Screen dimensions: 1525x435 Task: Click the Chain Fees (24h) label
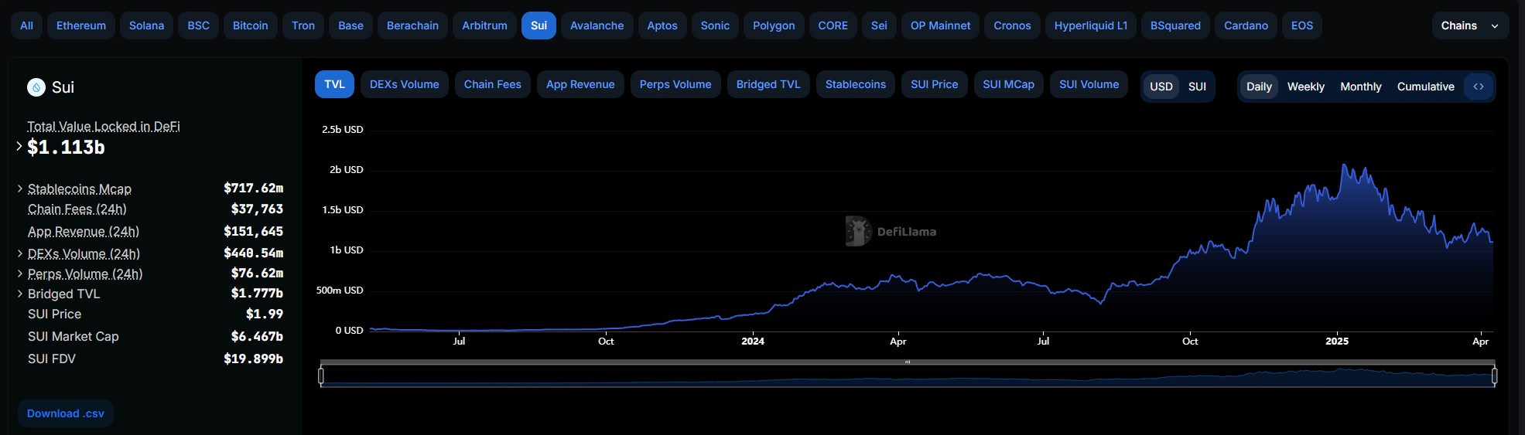[x=77, y=209]
